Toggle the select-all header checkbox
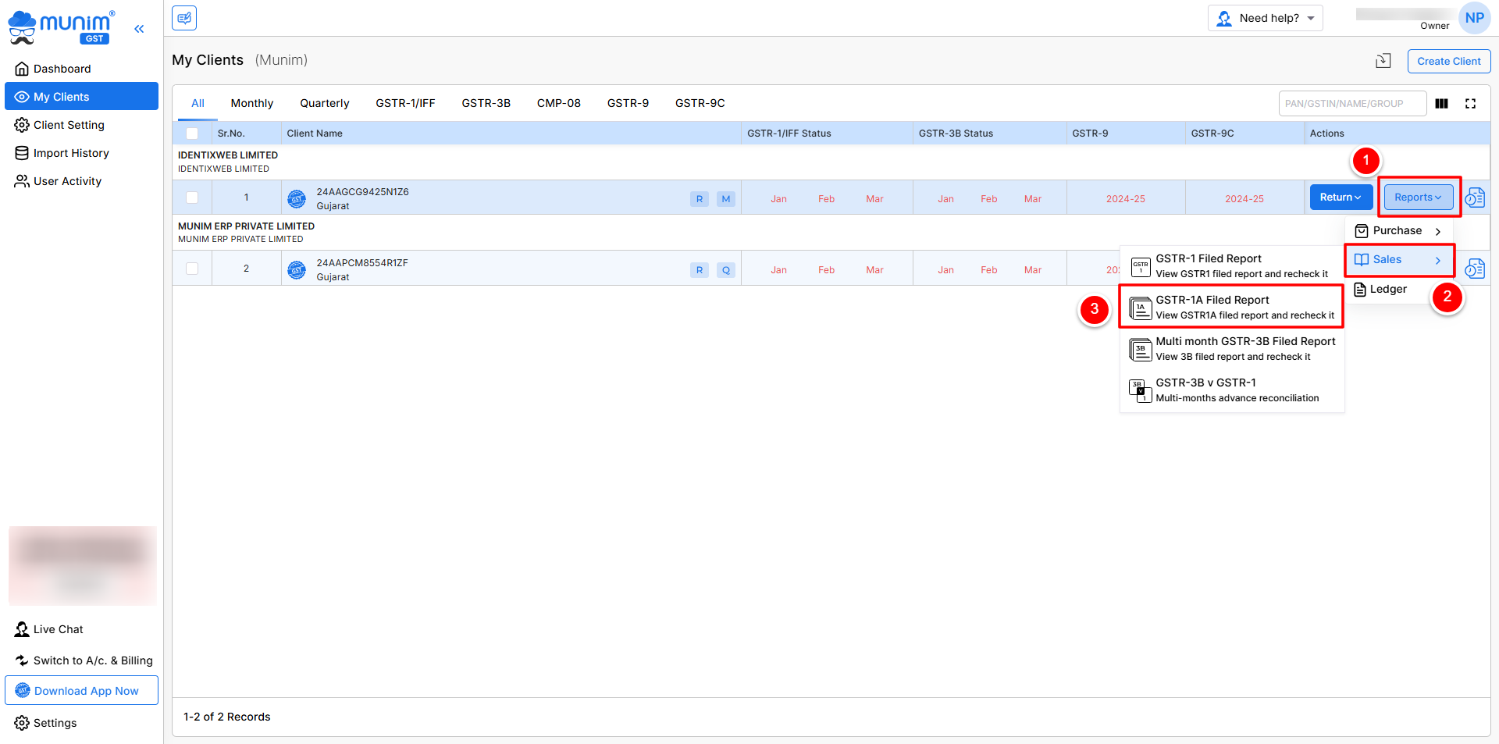Screen dimensions: 1499x744 click(x=192, y=133)
